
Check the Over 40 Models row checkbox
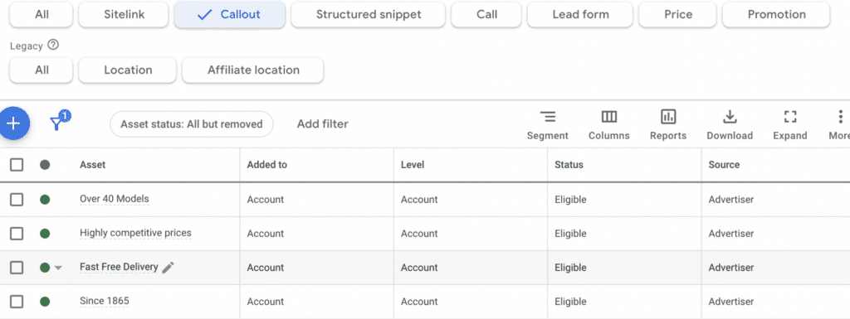coord(17,200)
